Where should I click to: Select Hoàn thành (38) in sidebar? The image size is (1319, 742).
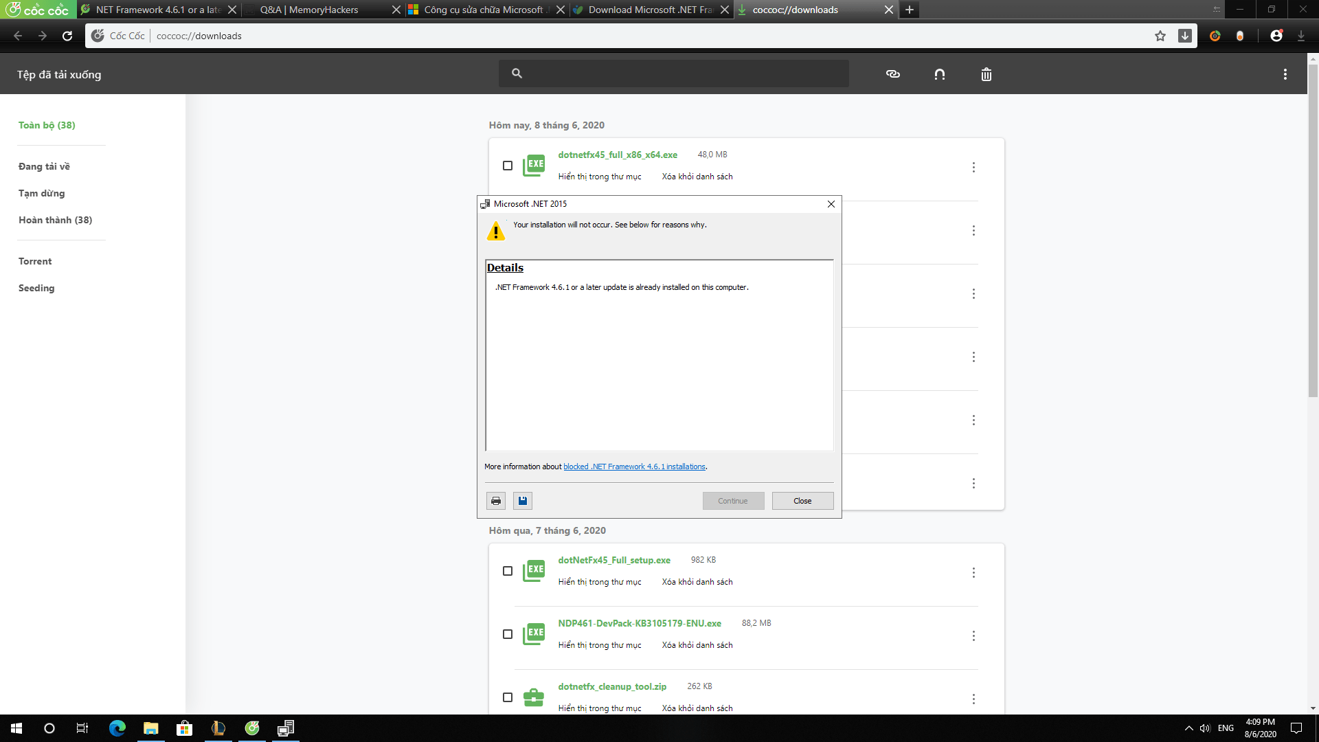55,220
